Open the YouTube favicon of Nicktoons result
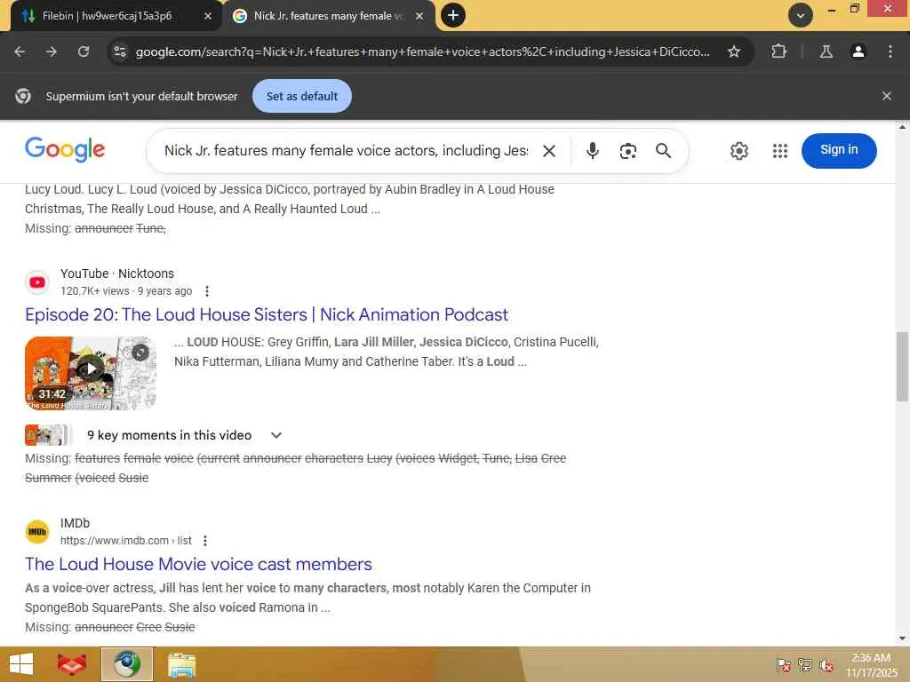 click(37, 282)
